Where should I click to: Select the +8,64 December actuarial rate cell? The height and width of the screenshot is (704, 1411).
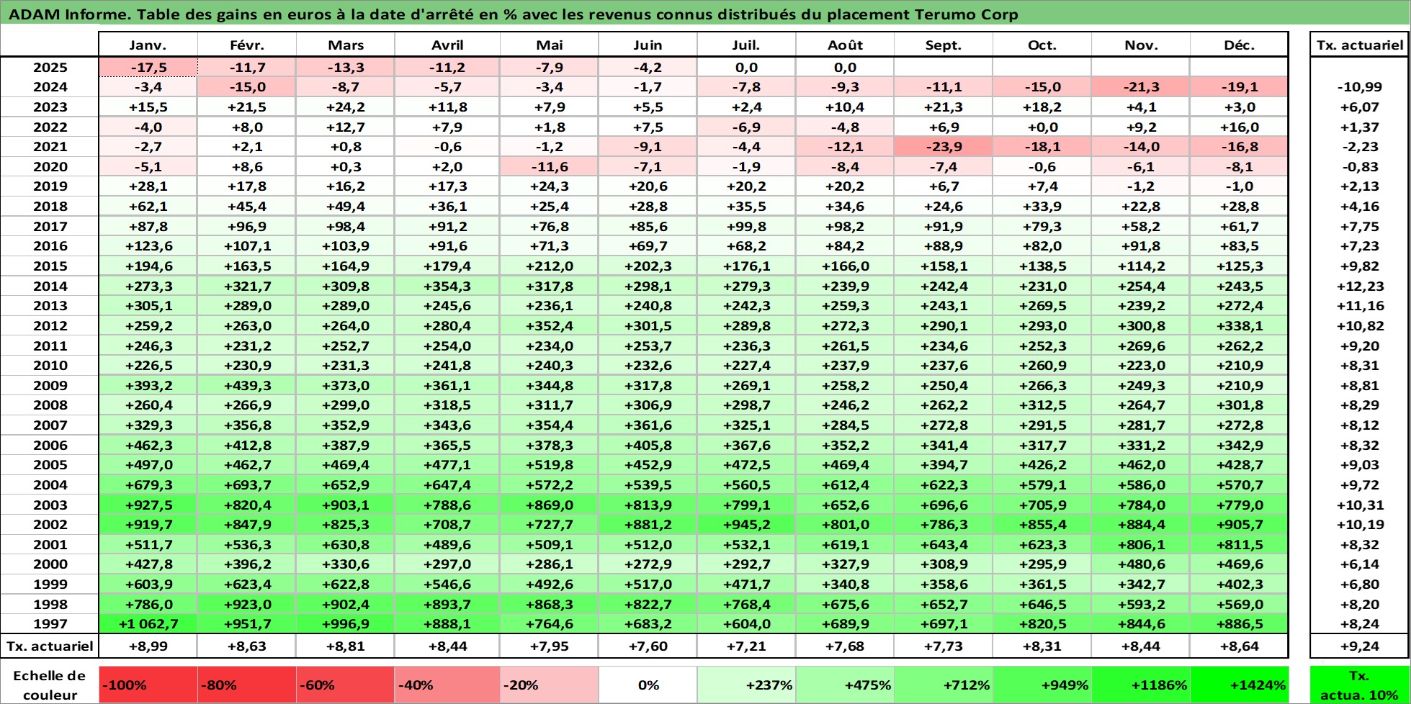tap(1239, 646)
